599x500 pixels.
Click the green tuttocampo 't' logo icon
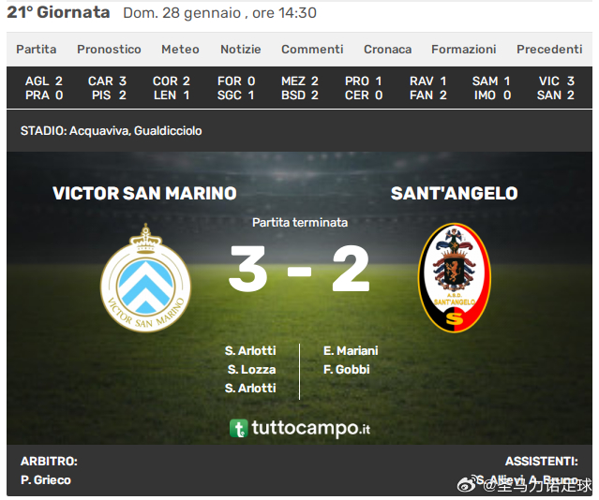point(239,428)
